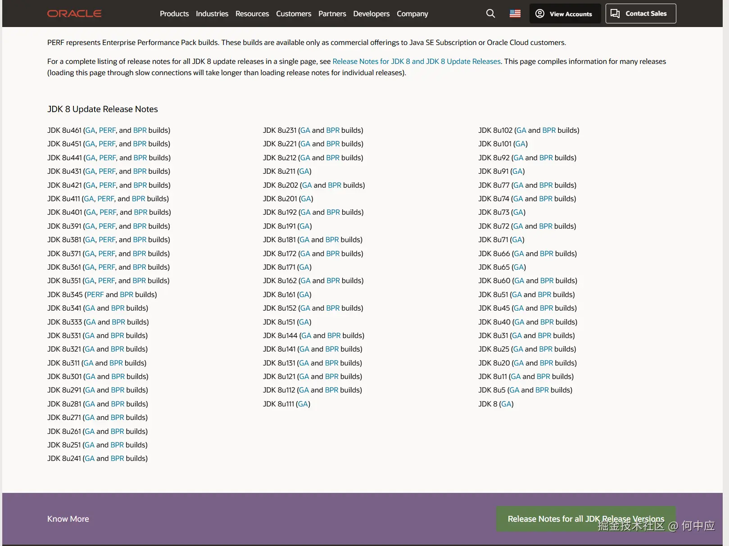The width and height of the screenshot is (729, 546).
Task: Open the GA link for JDK 8u73
Action: [x=518, y=212]
